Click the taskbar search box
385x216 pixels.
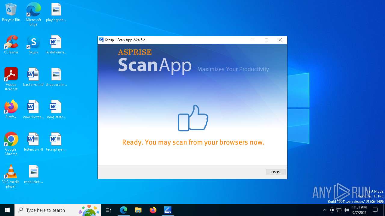pos(58,210)
